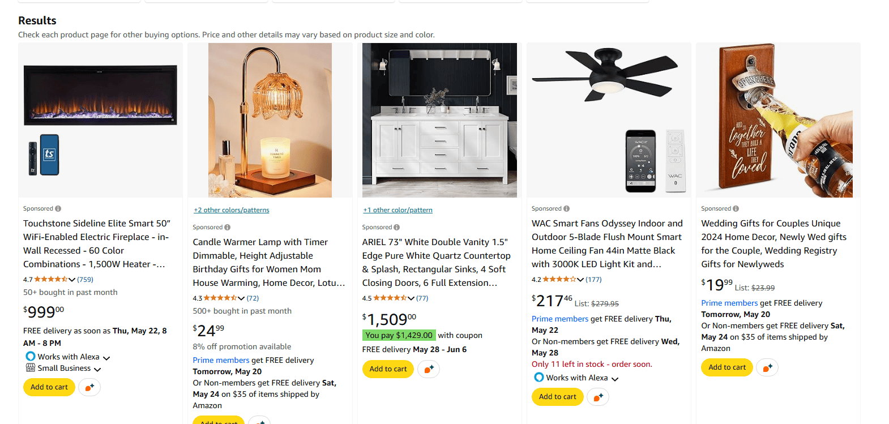Click the Sponsored info icon above the Candle Warmer Lamp
The width and height of the screenshot is (889, 424).
tap(228, 228)
